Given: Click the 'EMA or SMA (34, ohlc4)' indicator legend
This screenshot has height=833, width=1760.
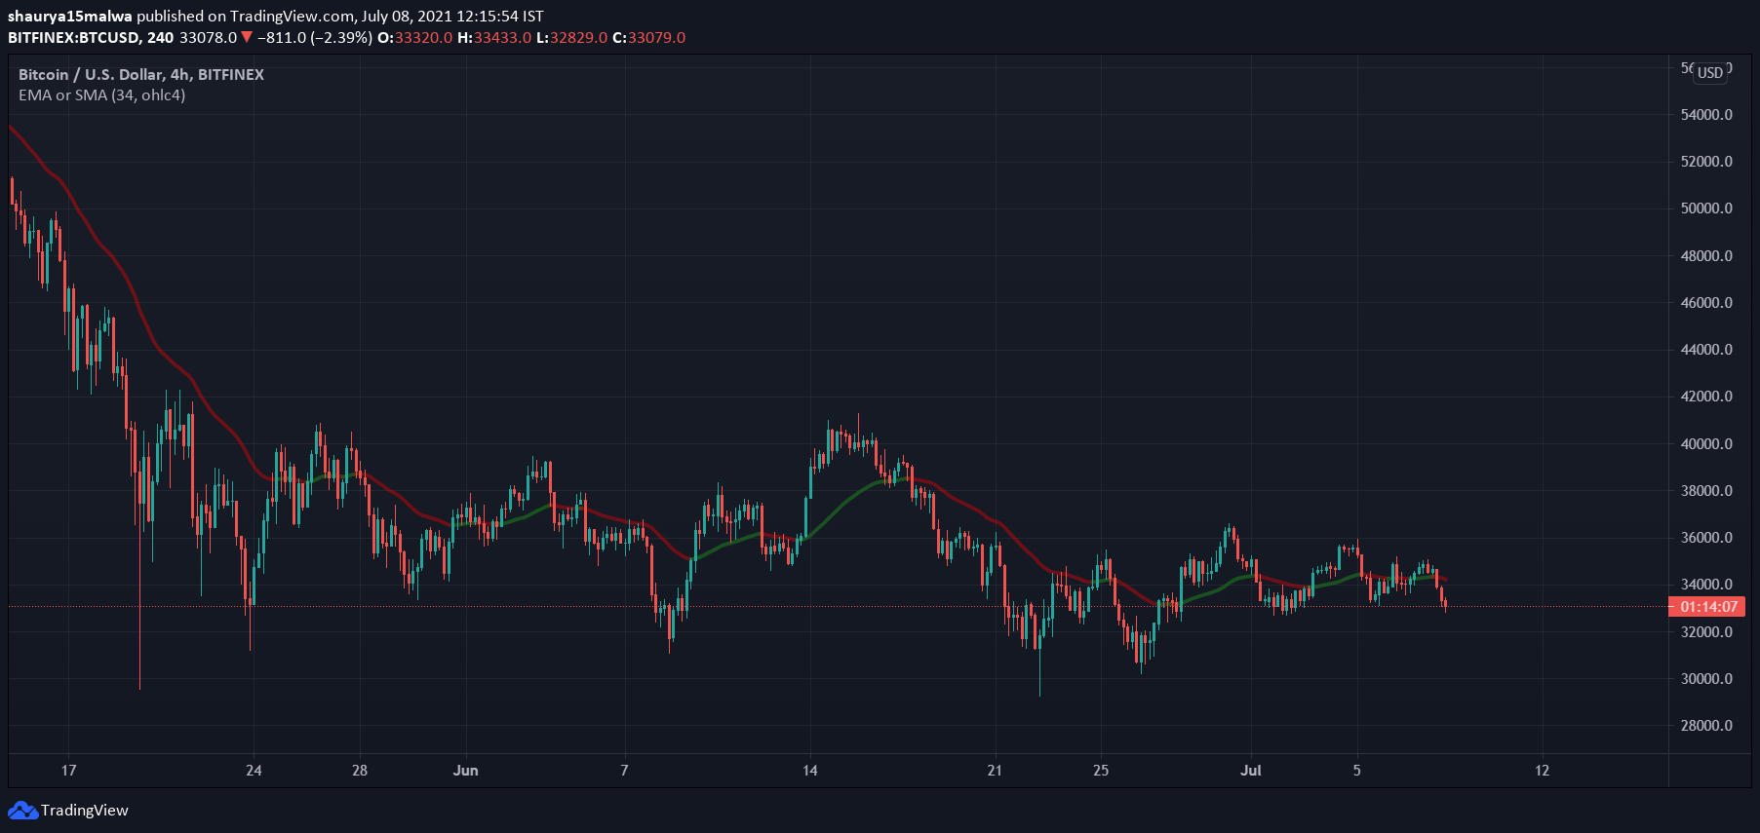Looking at the screenshot, I should [x=101, y=95].
